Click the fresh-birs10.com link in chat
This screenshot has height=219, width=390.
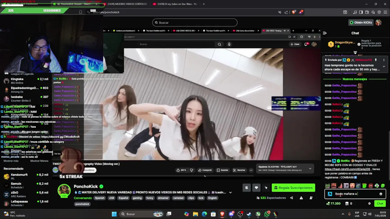pos(347,169)
